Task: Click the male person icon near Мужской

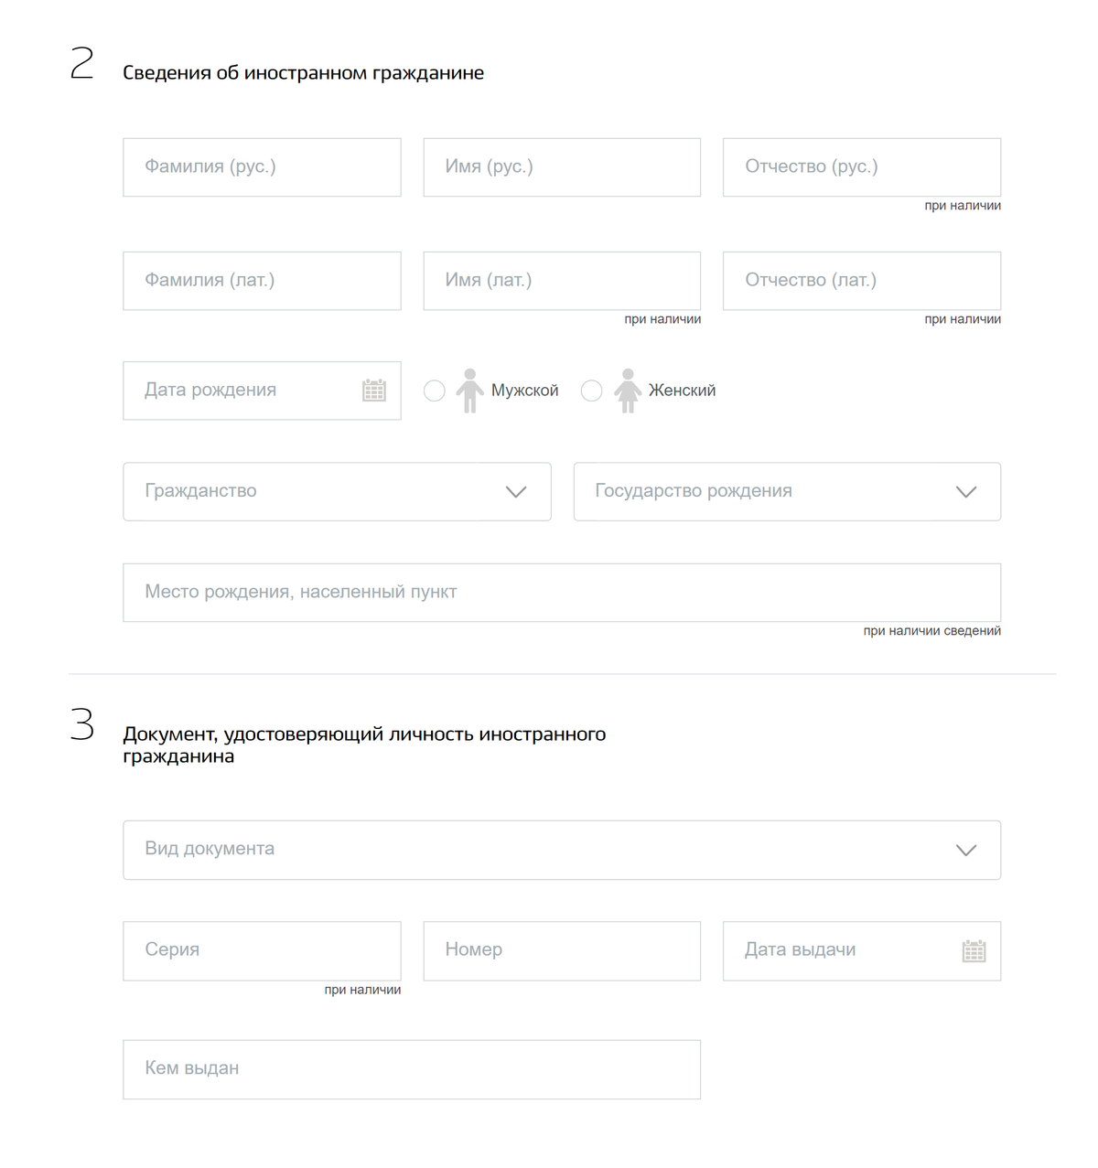Action: tap(470, 391)
